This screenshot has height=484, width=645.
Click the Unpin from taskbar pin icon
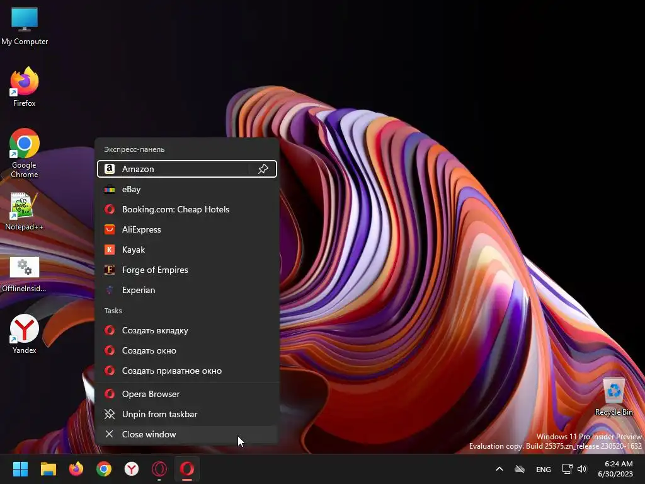110,414
